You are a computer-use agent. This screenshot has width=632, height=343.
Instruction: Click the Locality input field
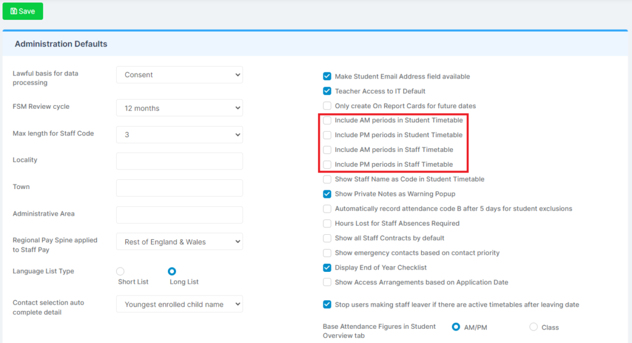point(180,161)
